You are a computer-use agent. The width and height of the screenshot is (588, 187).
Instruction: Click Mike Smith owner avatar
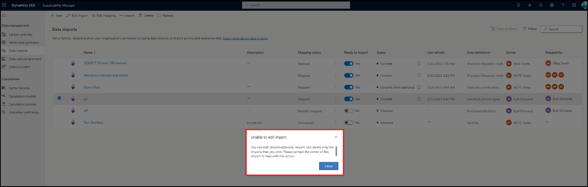(509, 64)
